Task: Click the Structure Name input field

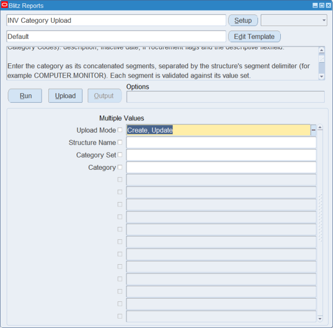Action: pyautogui.click(x=221, y=142)
